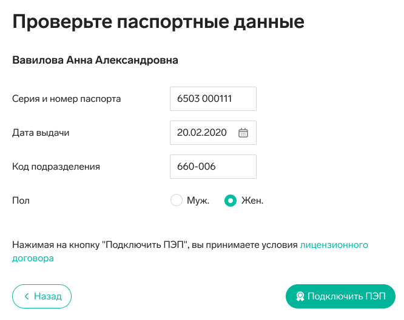
Task: Open the calendar picker icon in Дата выдачи
Action: tap(243, 133)
